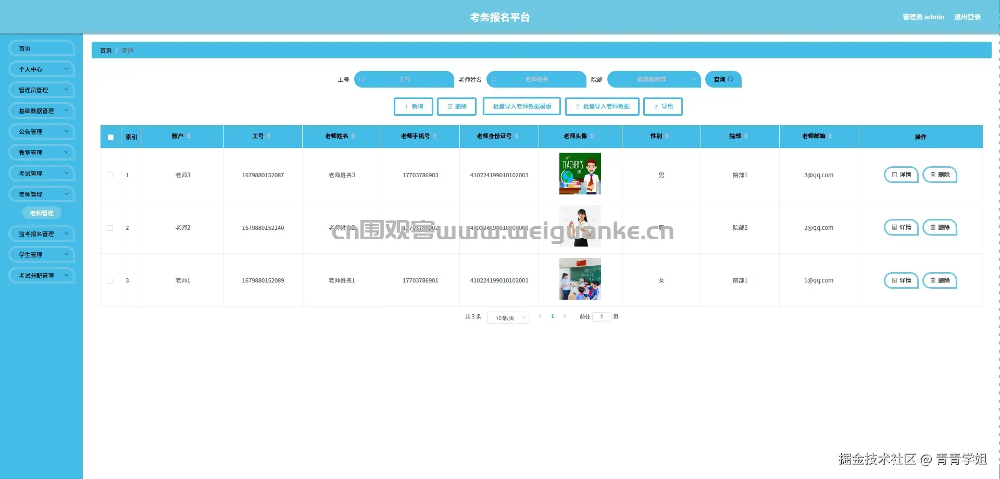Open the 首页 sidebar item
This screenshot has height=479, width=1000.
click(x=42, y=48)
